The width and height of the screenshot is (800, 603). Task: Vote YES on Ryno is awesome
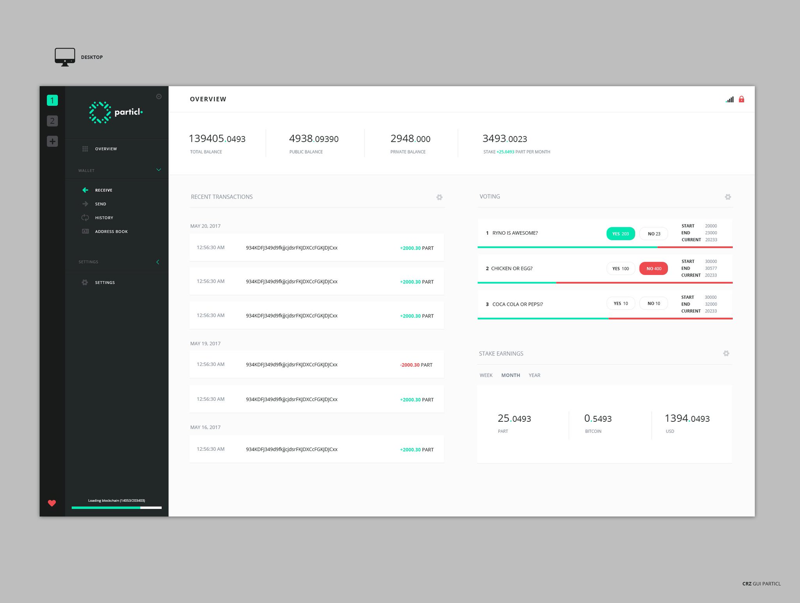point(620,234)
